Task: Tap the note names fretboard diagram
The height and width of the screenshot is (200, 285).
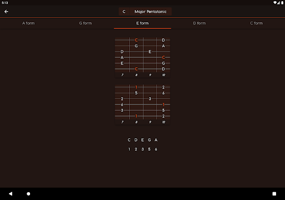Action: point(142,57)
